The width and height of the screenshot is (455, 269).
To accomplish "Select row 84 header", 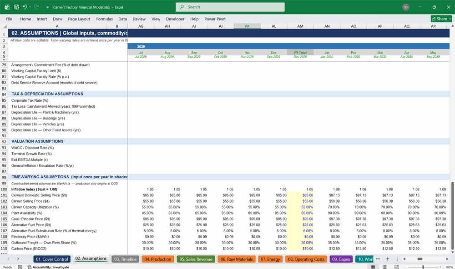I will point(4,94).
